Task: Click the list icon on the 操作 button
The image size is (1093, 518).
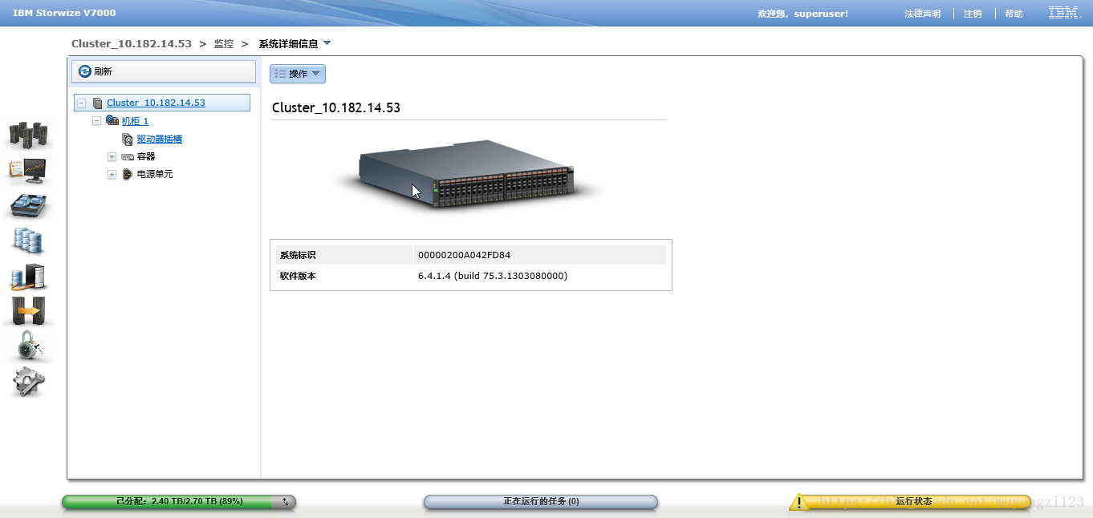Action: pyautogui.click(x=280, y=74)
